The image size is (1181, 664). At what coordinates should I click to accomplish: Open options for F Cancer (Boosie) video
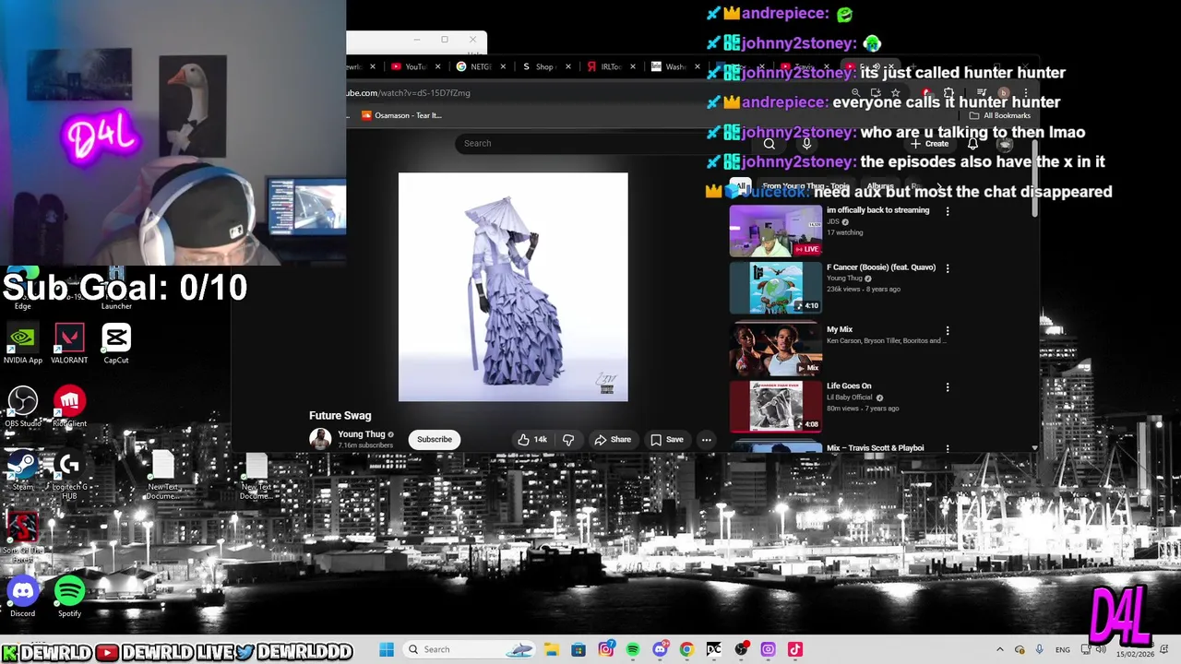pyautogui.click(x=947, y=268)
